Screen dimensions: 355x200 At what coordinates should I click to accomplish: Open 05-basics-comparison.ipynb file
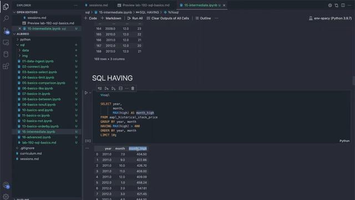coord(44,83)
